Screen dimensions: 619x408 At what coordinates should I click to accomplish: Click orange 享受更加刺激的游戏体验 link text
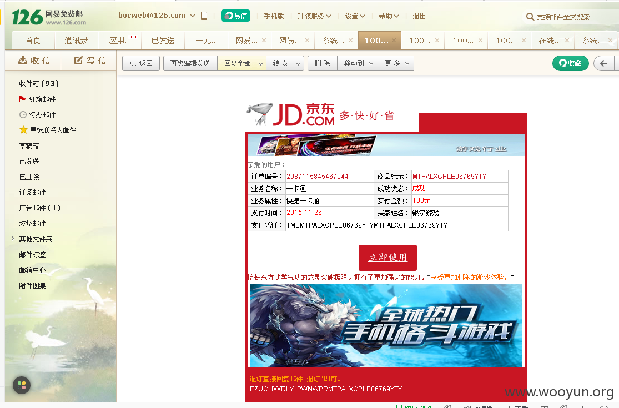coord(469,278)
